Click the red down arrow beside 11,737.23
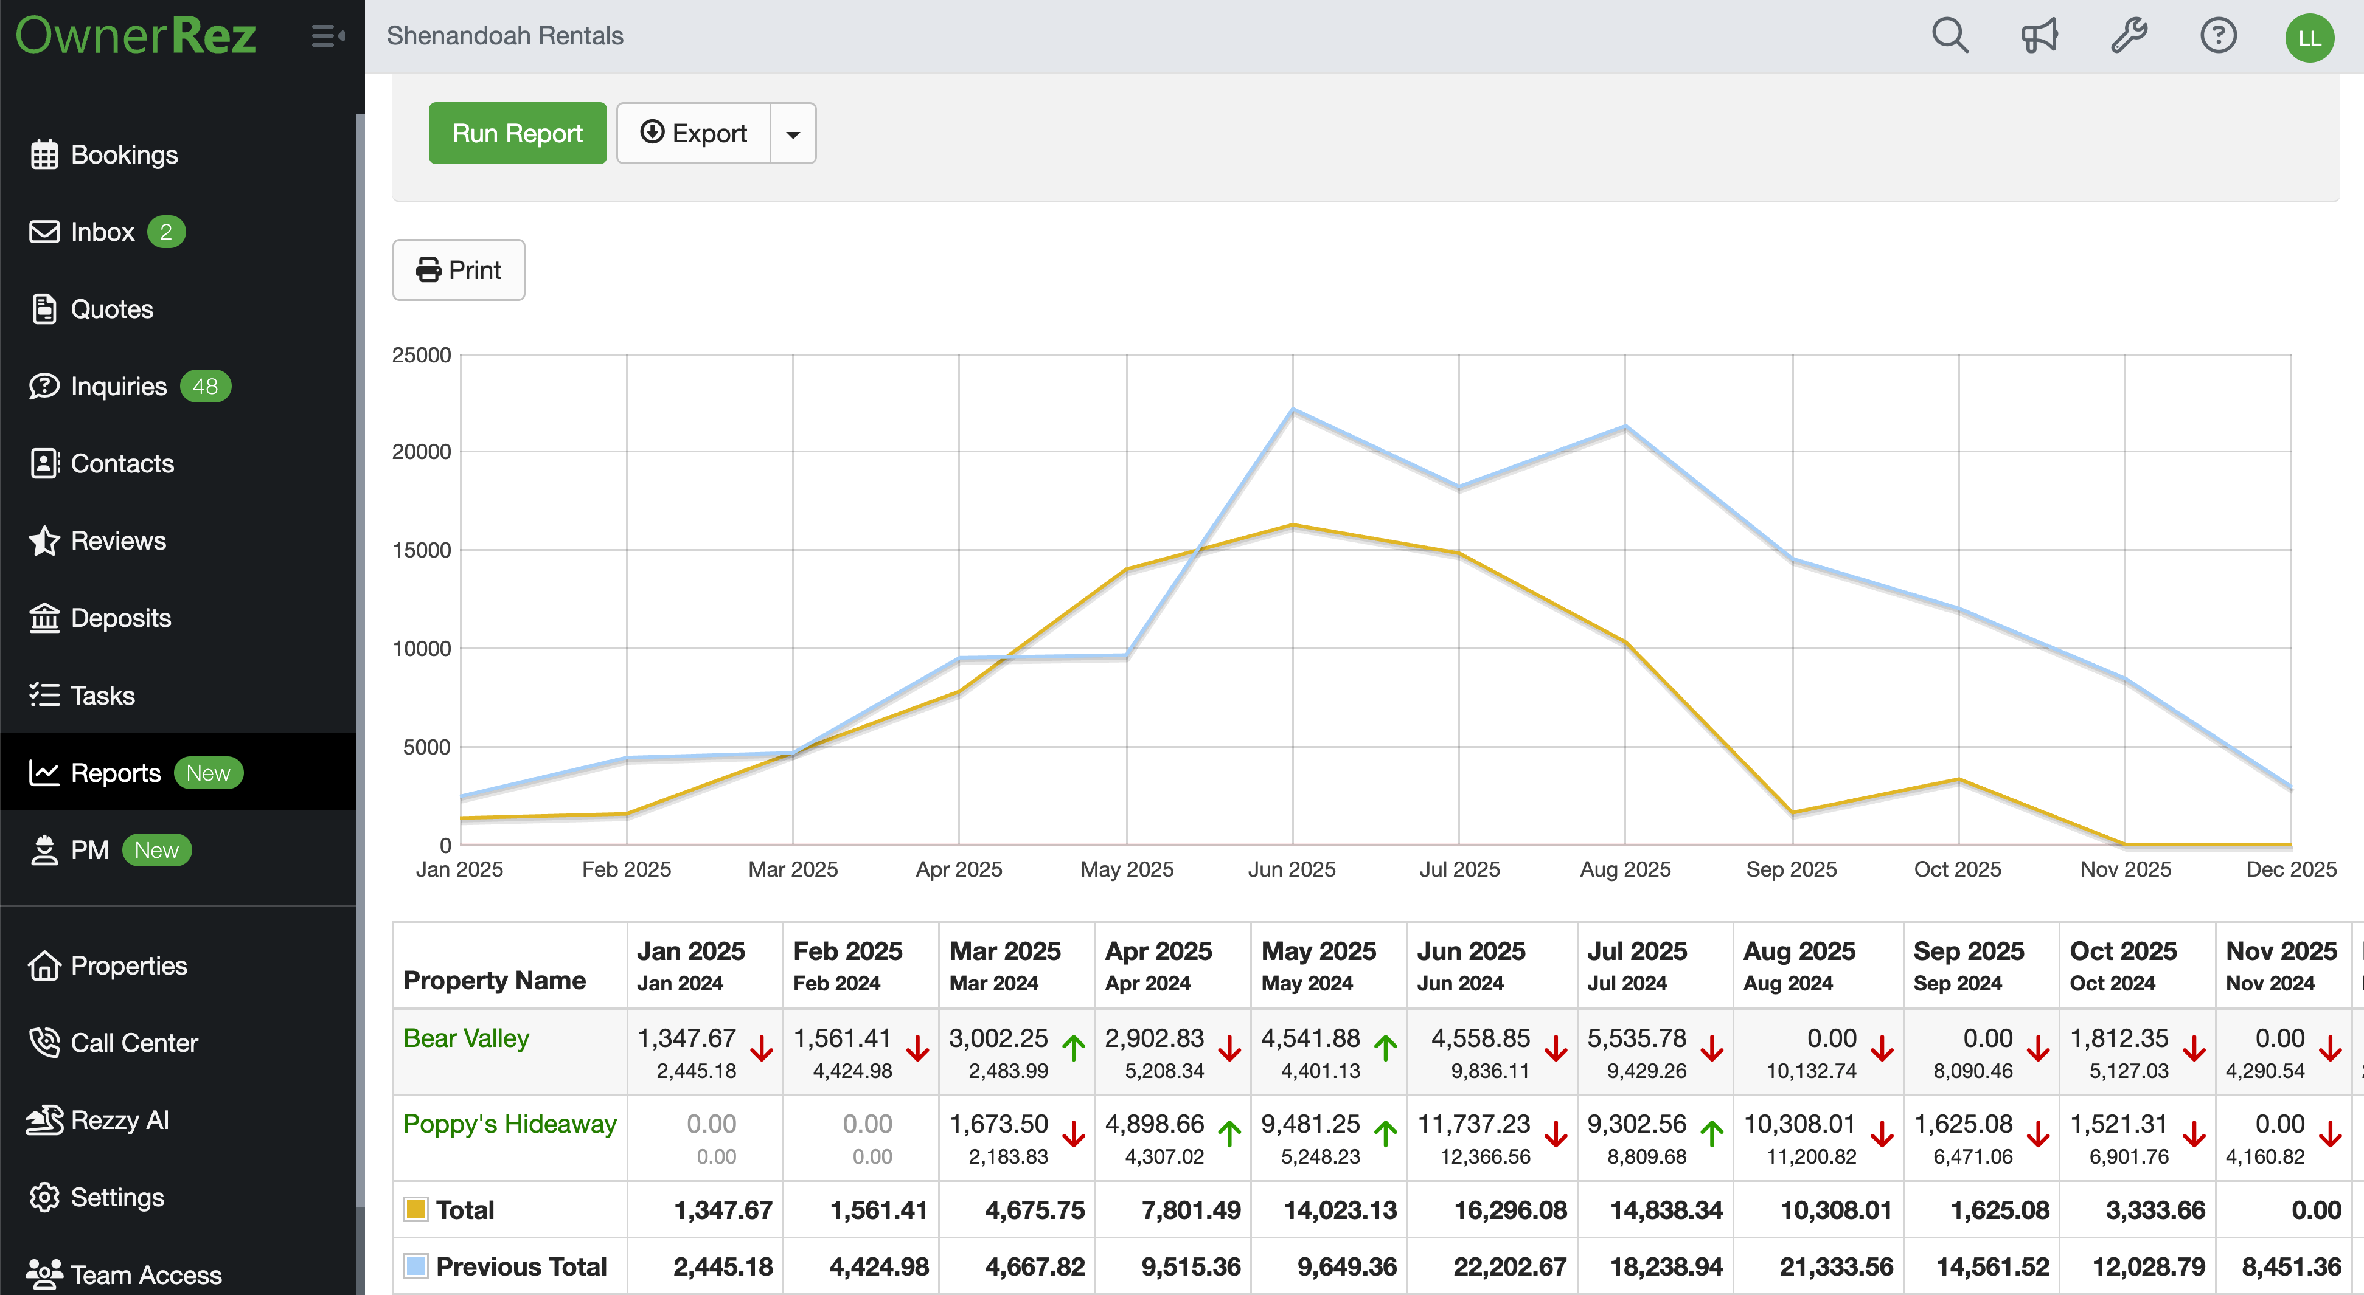2364x1295 pixels. [x=1556, y=1134]
